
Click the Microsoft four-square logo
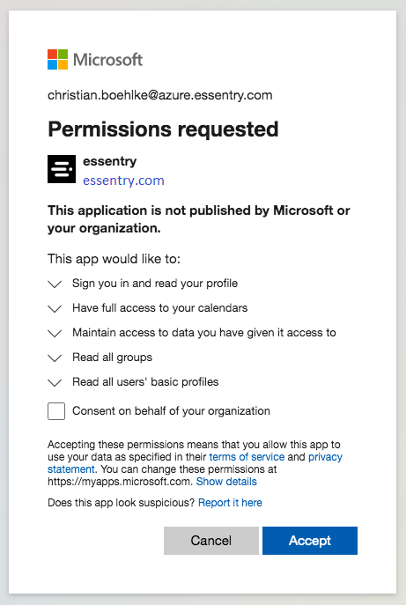pyautogui.click(x=57, y=59)
